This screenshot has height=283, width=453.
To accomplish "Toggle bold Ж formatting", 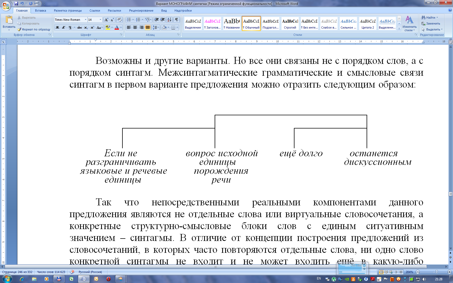I will pyautogui.click(x=57, y=27).
